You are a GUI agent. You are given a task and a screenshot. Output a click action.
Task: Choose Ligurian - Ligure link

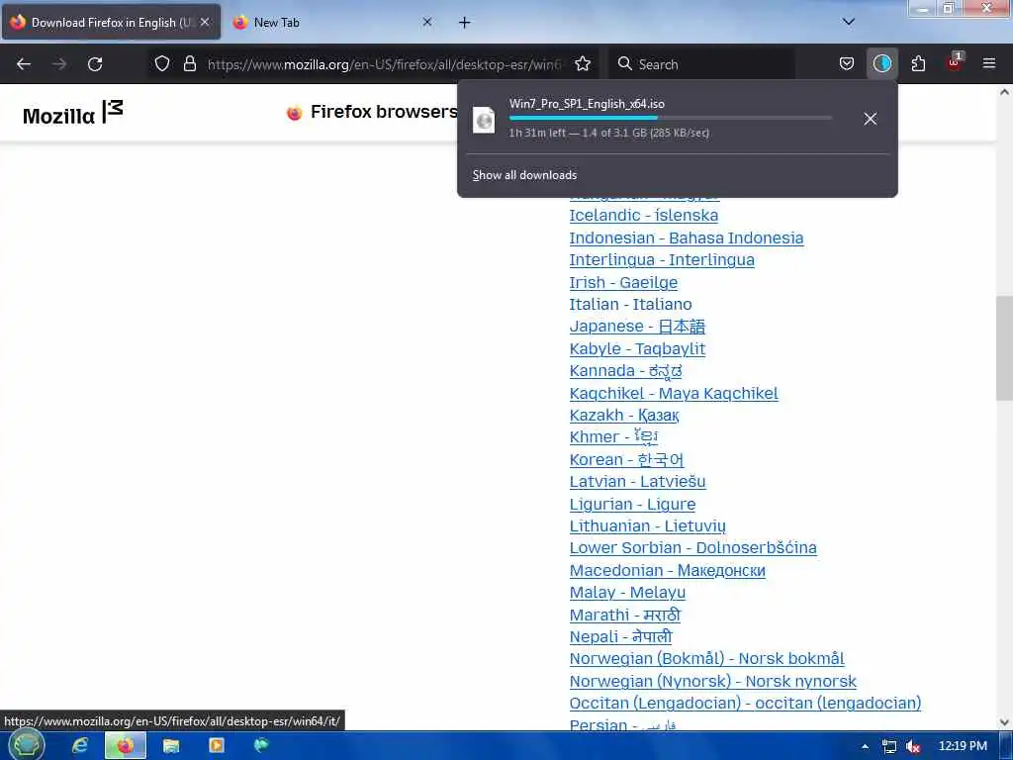pyautogui.click(x=632, y=504)
